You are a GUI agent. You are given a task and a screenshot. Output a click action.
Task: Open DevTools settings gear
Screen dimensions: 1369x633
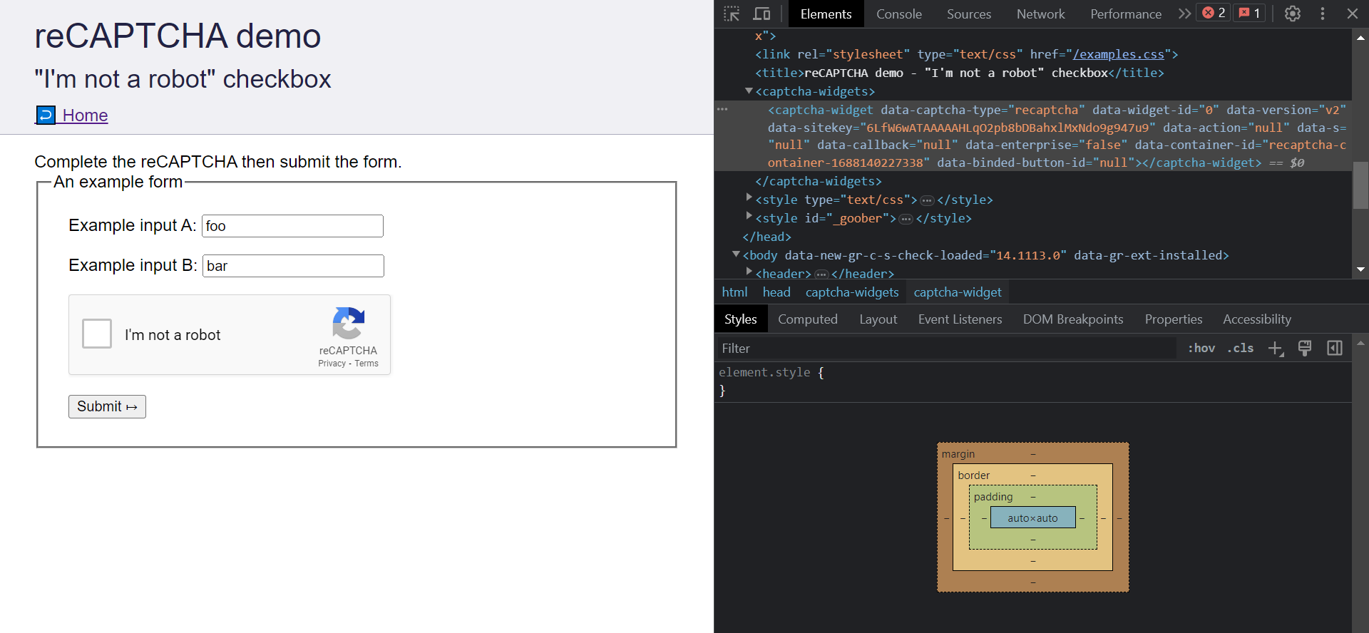[x=1292, y=14]
